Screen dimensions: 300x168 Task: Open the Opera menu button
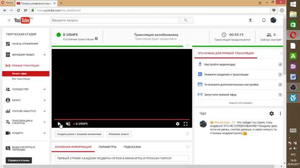point(7,3)
